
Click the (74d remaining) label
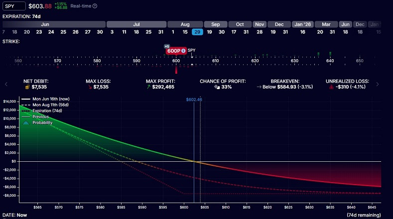pyautogui.click(x=364, y=215)
